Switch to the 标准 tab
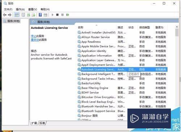181x132 pixels. tap(42, 123)
